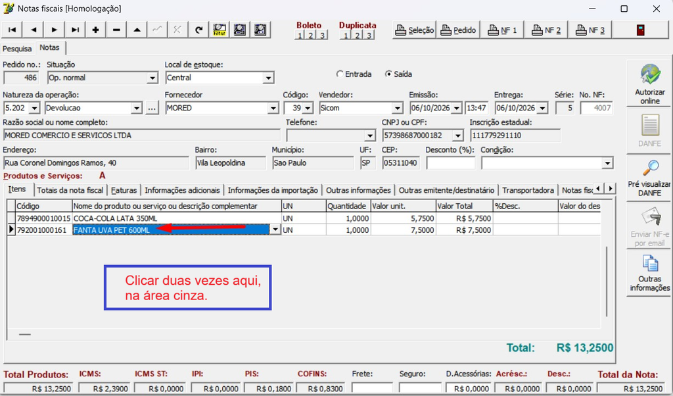Open Totais da nota fiscal tab
673x396 pixels.
tap(70, 190)
